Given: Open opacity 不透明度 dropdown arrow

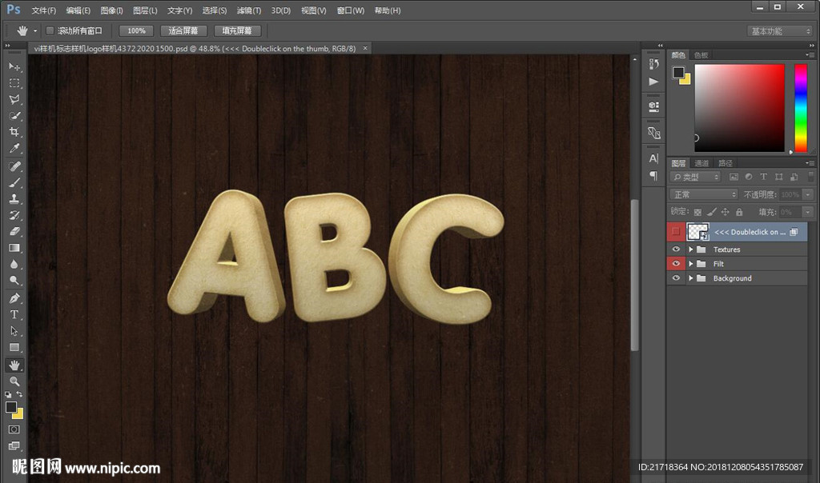Looking at the screenshot, I should (x=809, y=194).
